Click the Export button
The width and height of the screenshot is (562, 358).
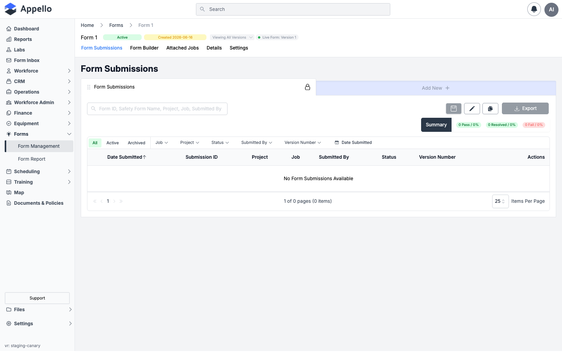(525, 108)
